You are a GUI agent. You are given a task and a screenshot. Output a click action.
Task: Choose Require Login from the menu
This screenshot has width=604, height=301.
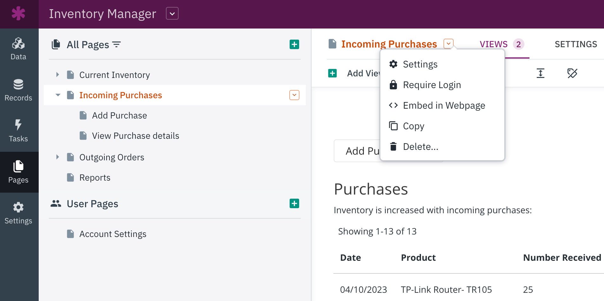coord(431,85)
